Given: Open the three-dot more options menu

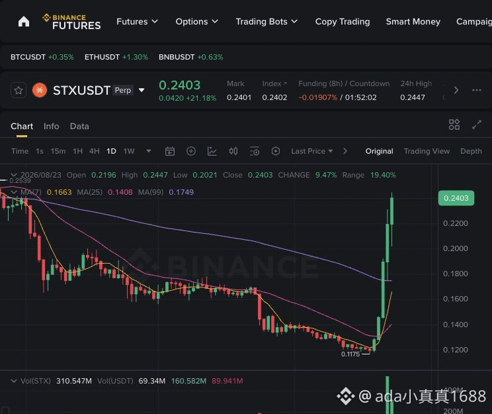Looking at the screenshot, I should (477, 91).
